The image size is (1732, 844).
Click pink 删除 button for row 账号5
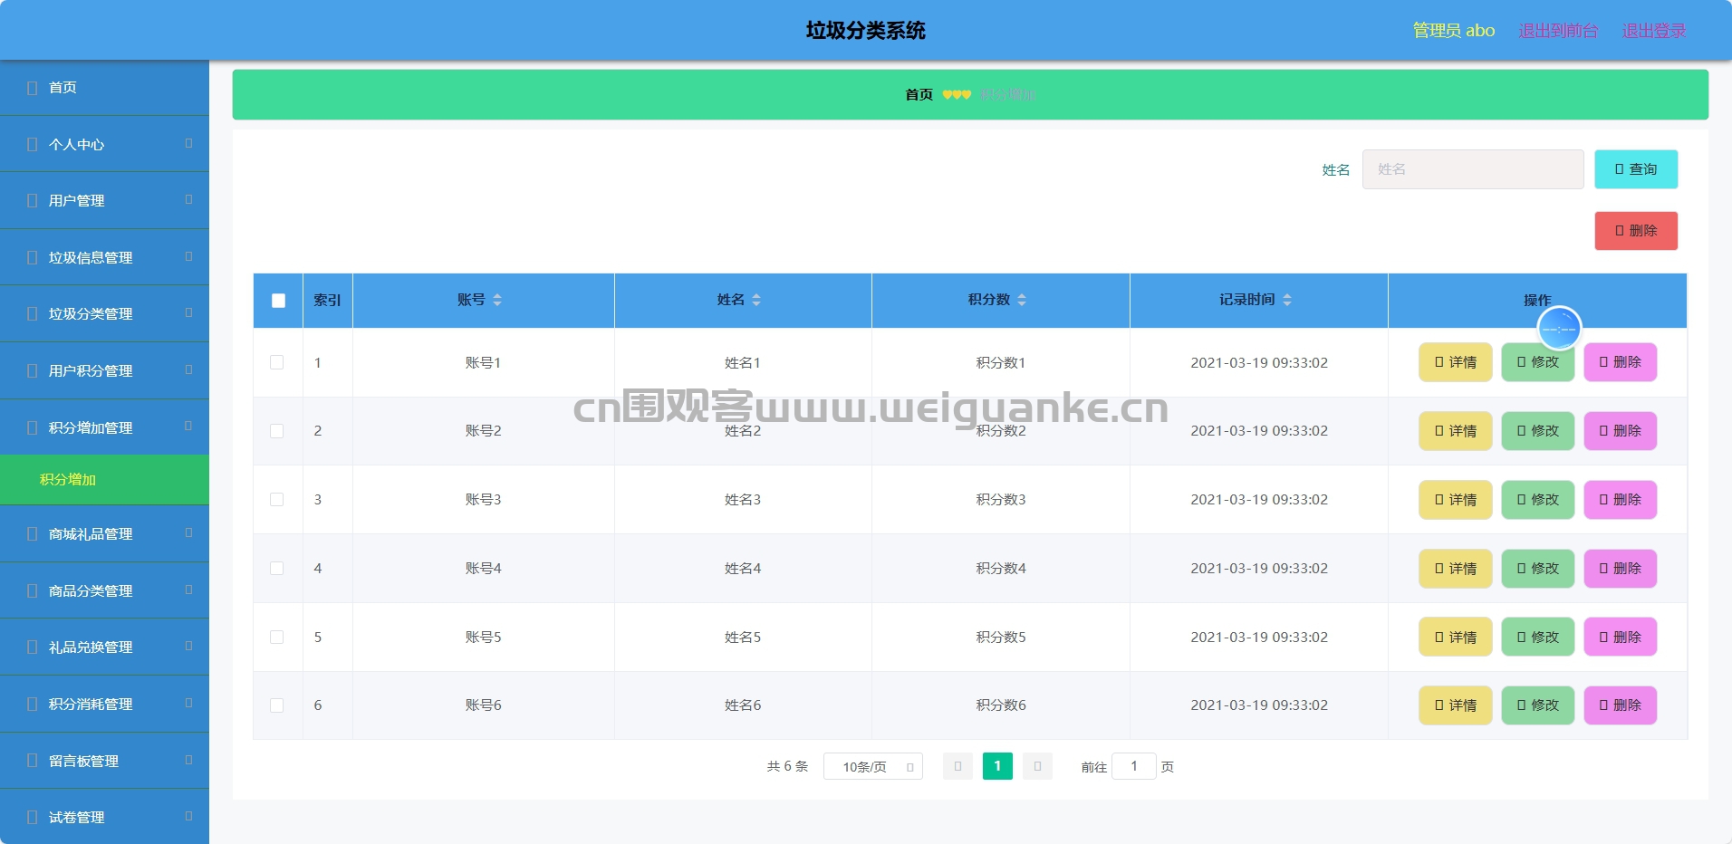(1621, 638)
